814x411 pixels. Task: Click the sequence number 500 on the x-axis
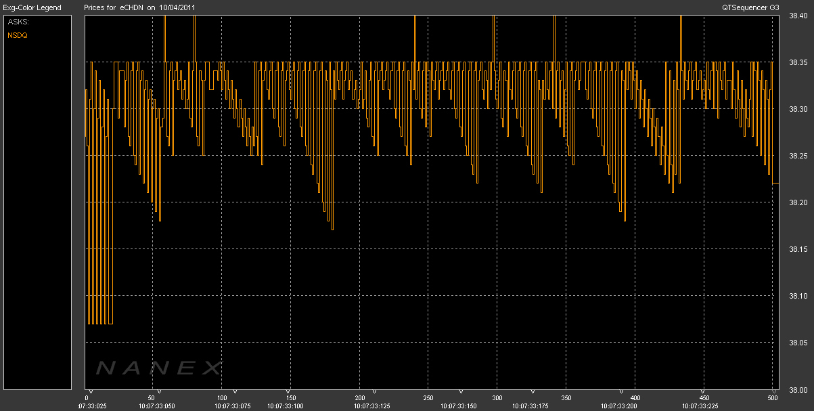click(773, 398)
